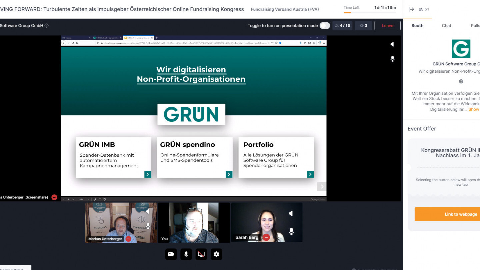Viewport: 480px width, 270px height.
Task: Collapse the side panel arrow icon
Action: point(411,9)
